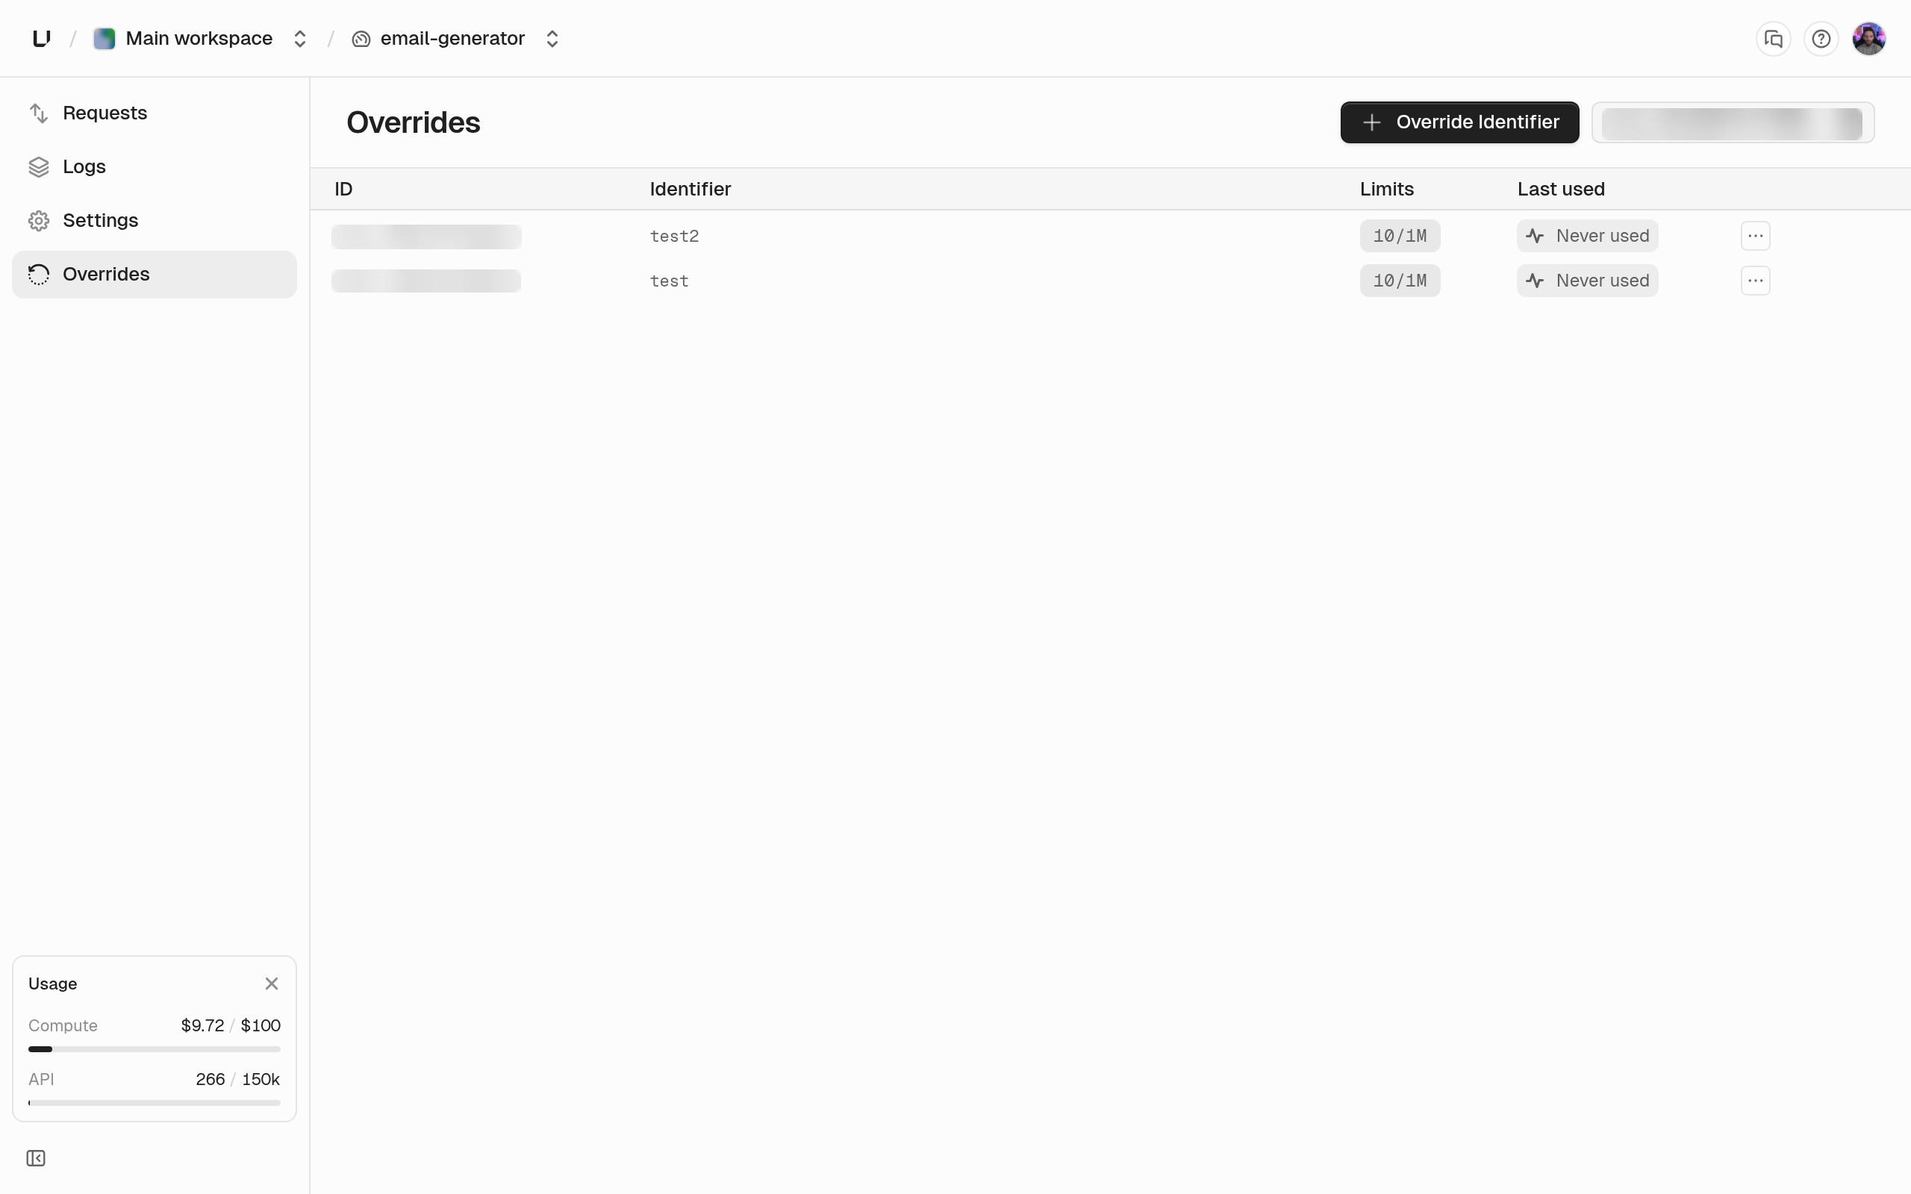The height and width of the screenshot is (1194, 1911).
Task: Click Never used badge in test row
Action: (x=1587, y=281)
